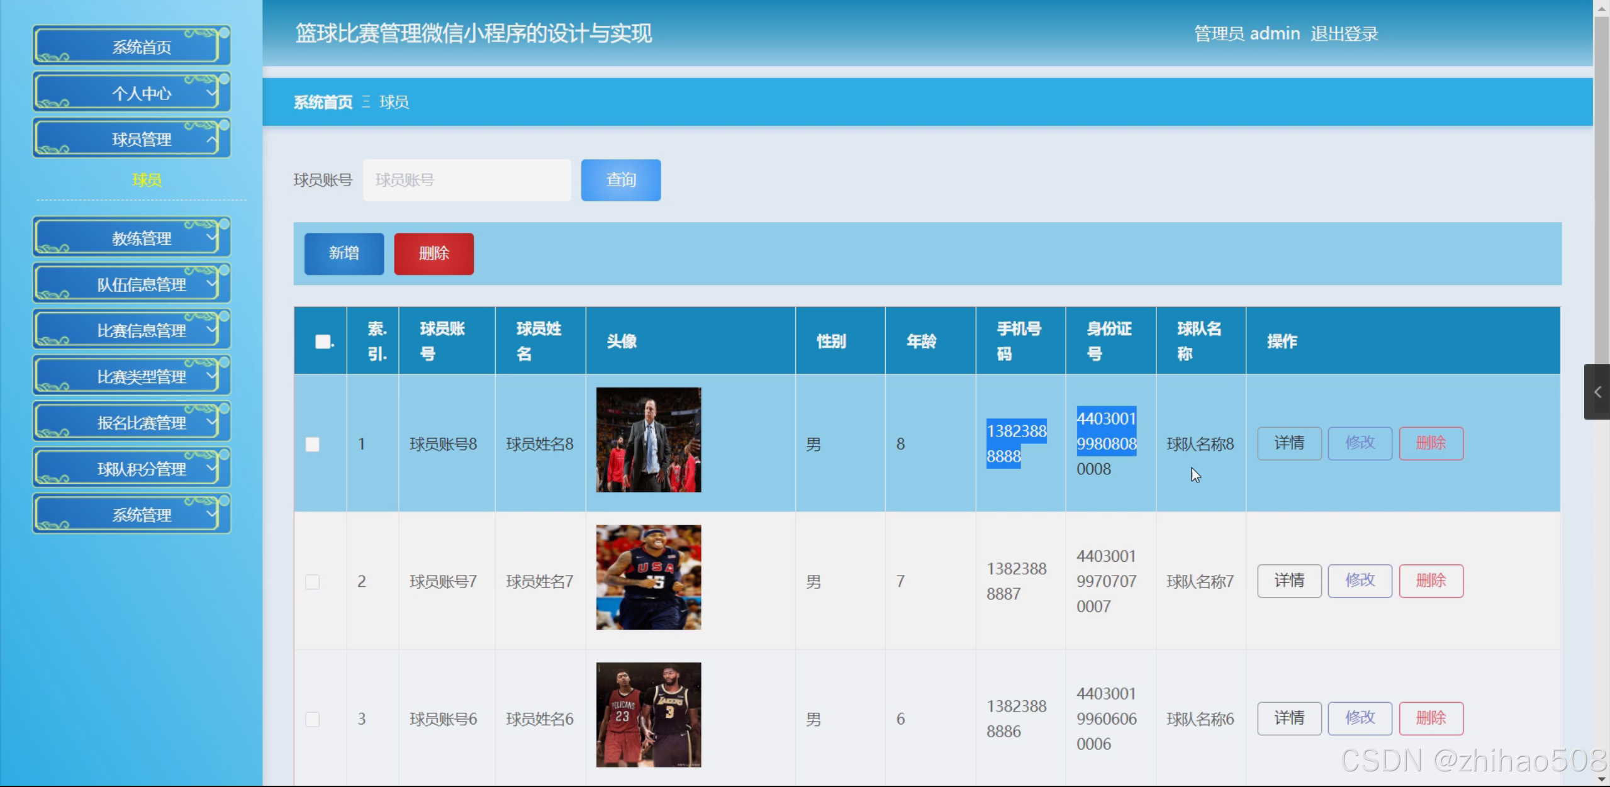
Task: Click 退出登录 link in header
Action: pos(1344,33)
